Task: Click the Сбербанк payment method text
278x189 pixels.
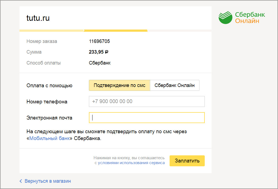Action: (99, 63)
